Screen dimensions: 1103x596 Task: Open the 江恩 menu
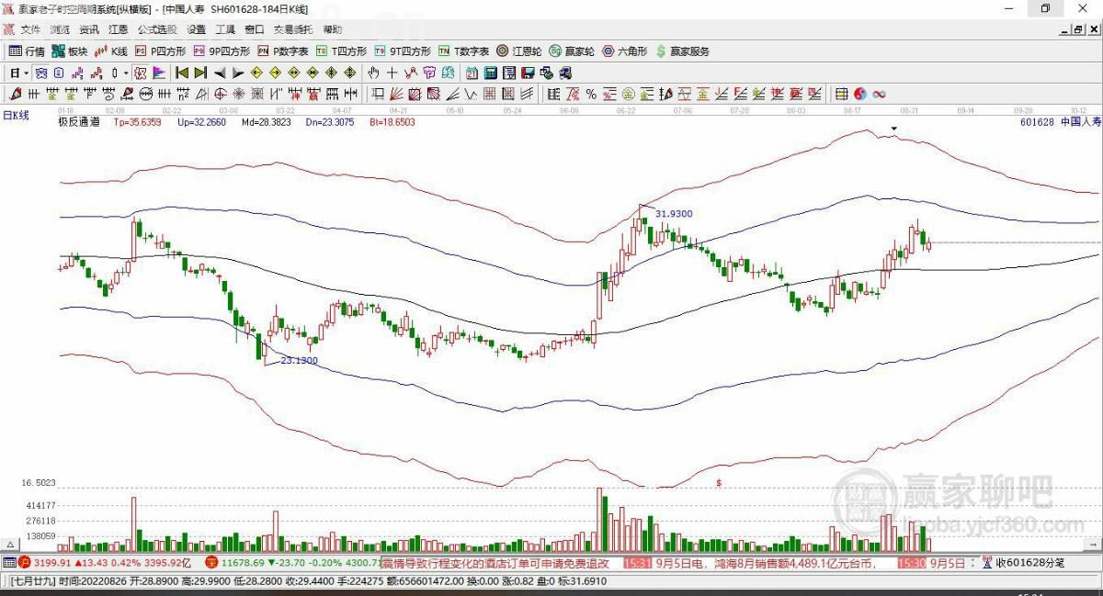coord(118,29)
